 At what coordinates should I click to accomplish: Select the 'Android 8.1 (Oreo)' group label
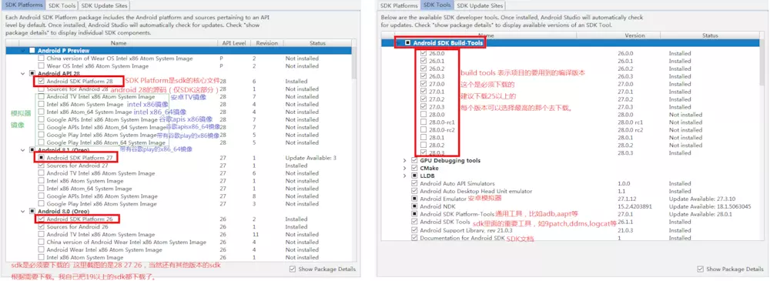[x=63, y=150]
